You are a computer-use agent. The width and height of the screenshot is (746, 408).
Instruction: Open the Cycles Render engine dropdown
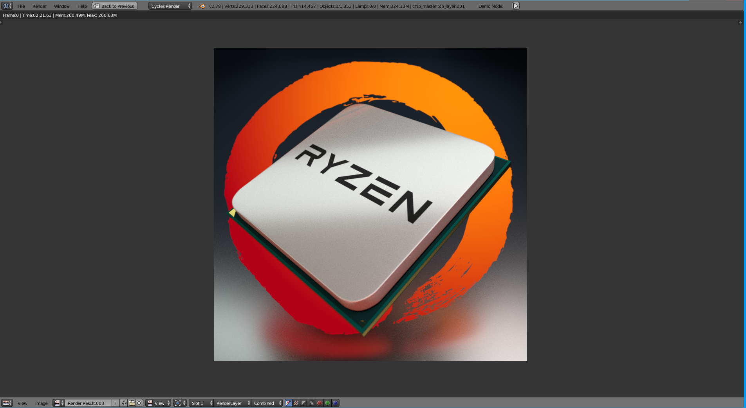tap(170, 6)
